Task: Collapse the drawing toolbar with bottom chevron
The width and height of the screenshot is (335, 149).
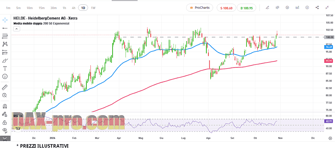Action: point(5,139)
